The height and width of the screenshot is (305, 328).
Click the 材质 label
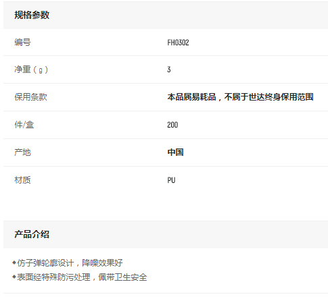(x=22, y=180)
